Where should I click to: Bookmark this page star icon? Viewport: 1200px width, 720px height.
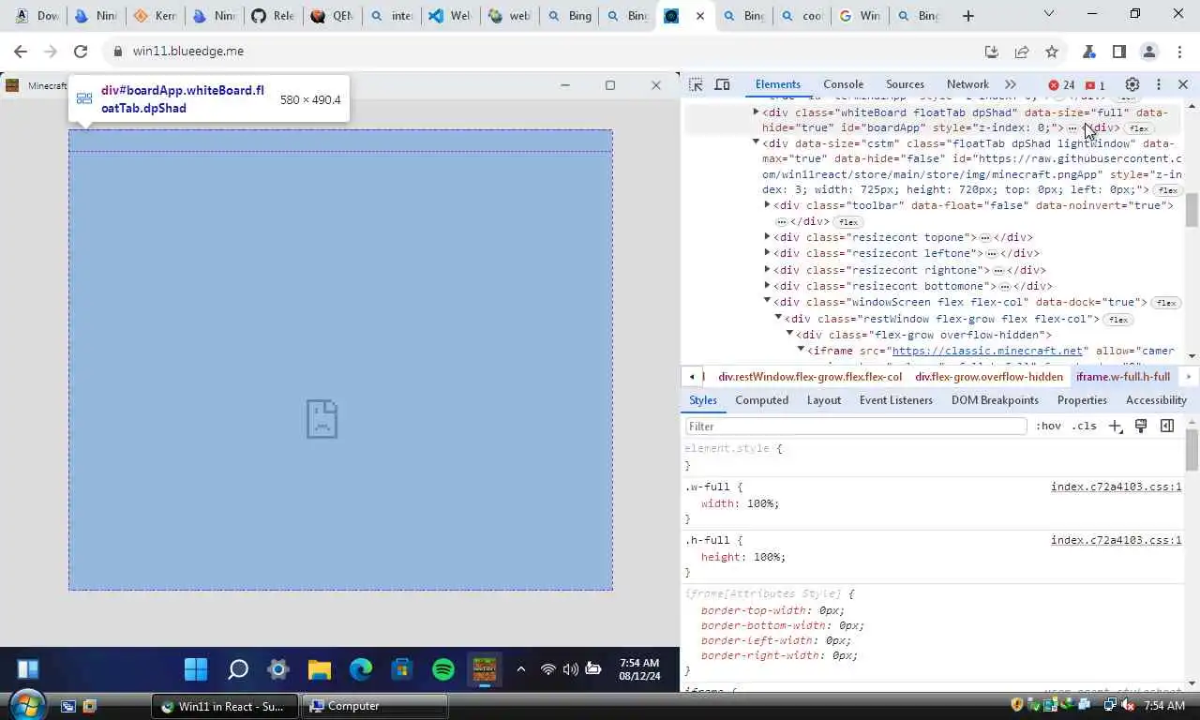click(x=1052, y=52)
